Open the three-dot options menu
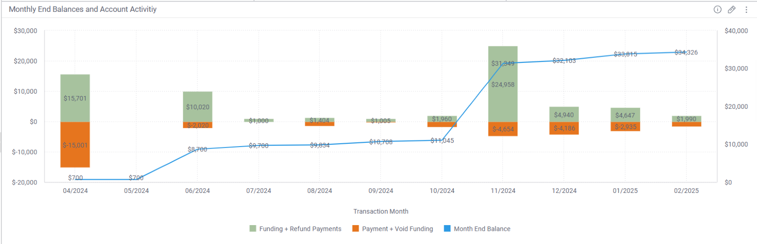757x244 pixels. [746, 9]
